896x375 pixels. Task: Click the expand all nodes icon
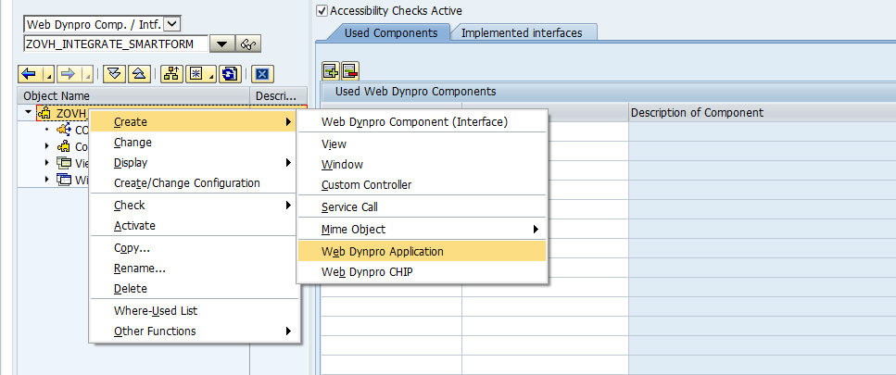[113, 74]
